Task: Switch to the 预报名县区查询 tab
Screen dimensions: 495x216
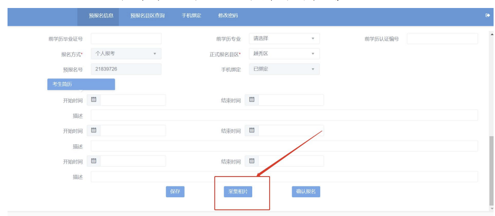Action: [147, 16]
